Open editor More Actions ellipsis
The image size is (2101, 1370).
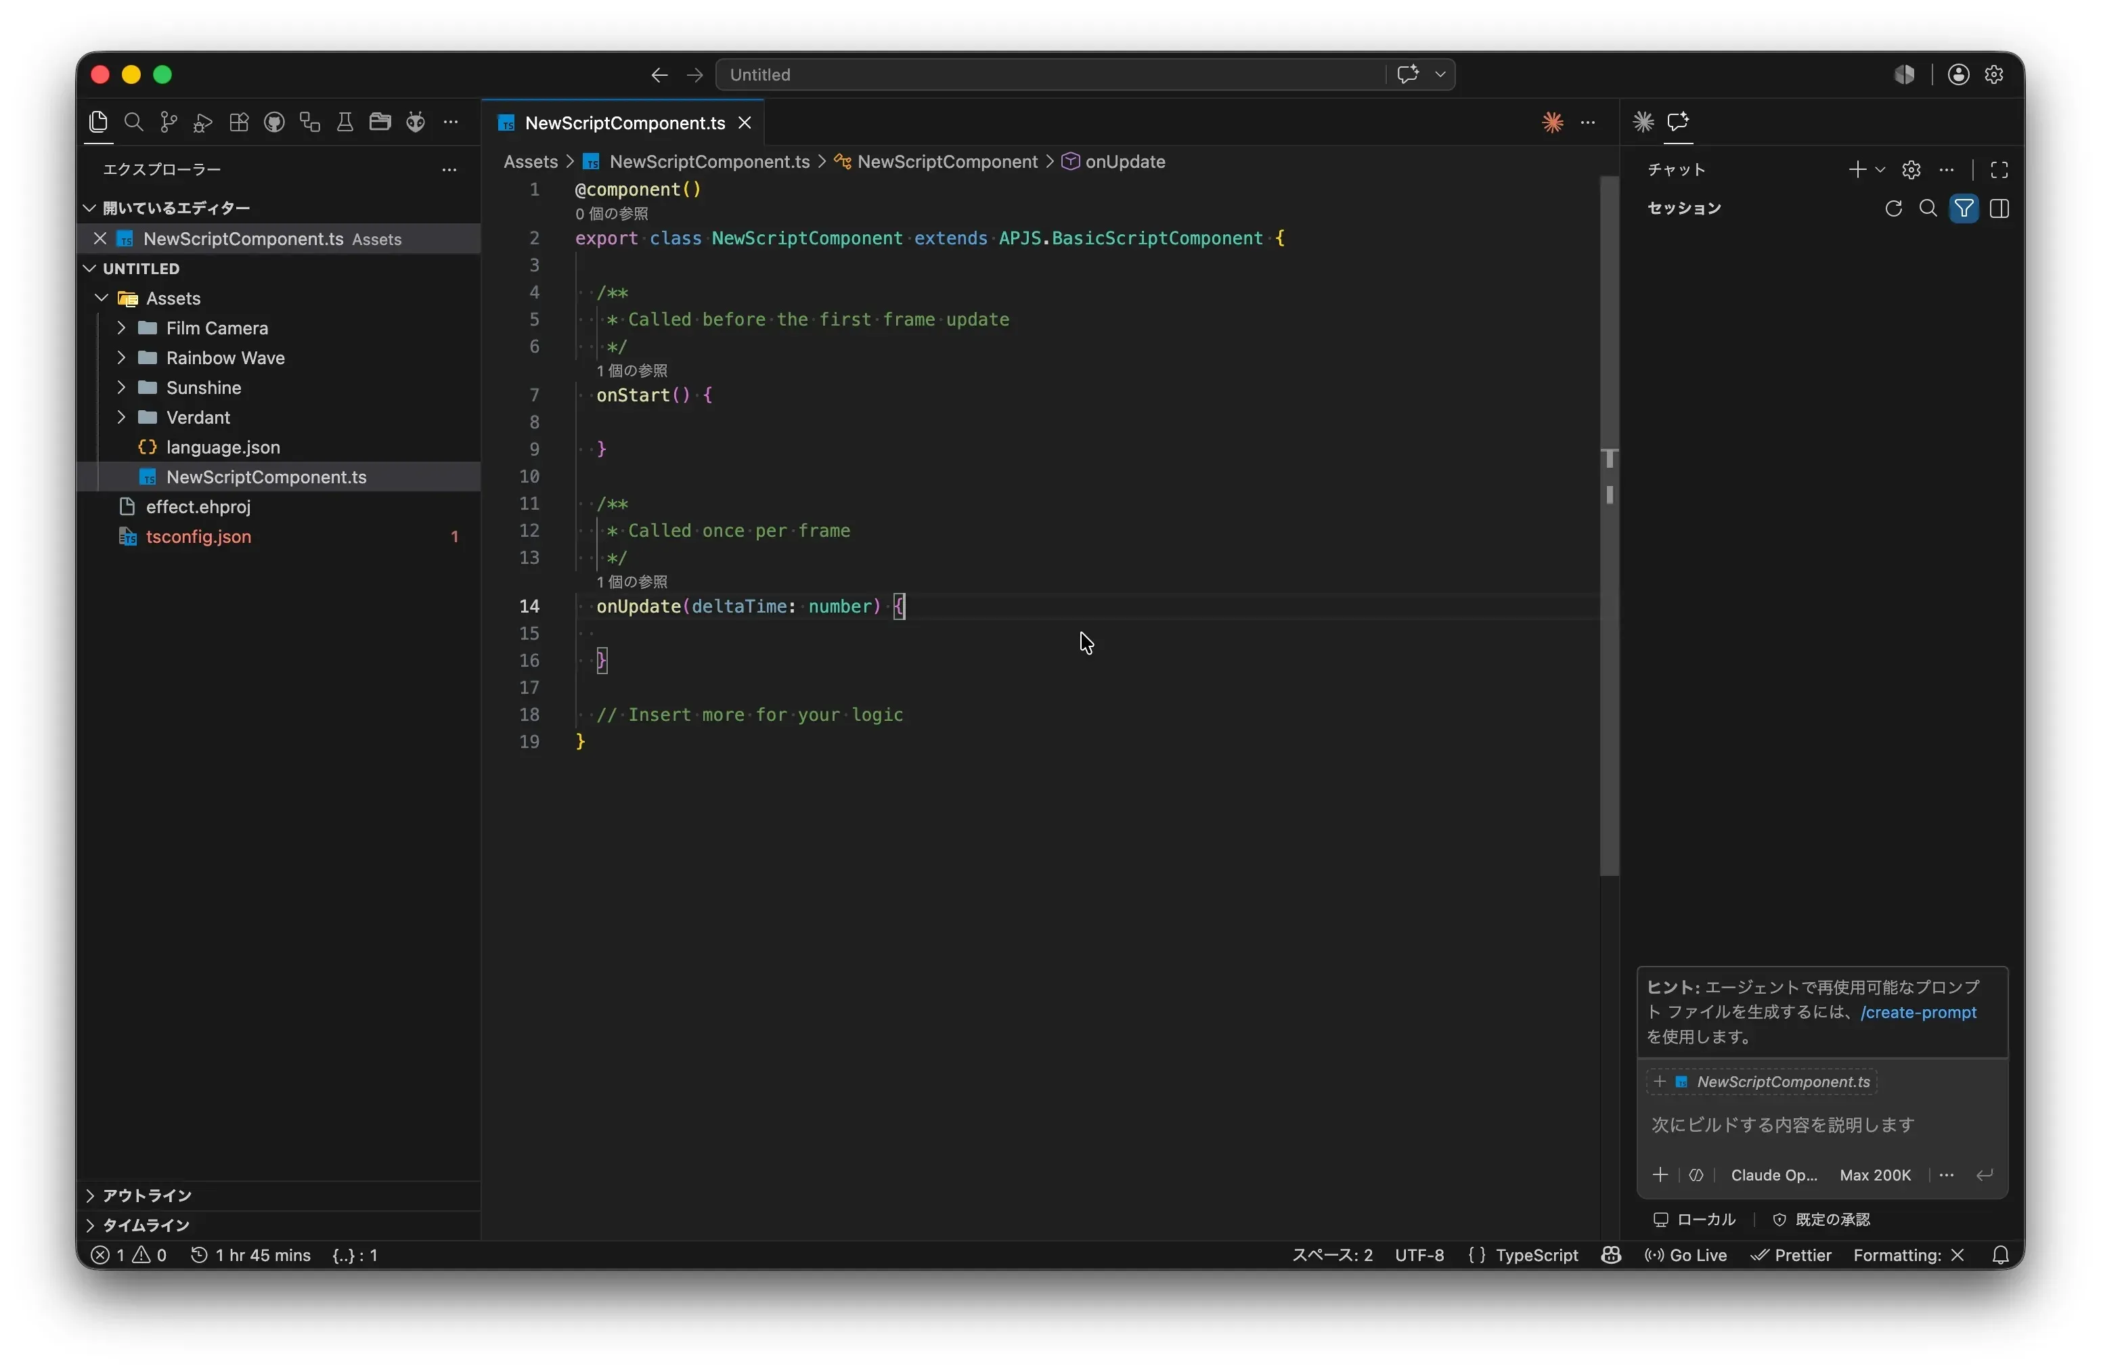tap(1588, 122)
